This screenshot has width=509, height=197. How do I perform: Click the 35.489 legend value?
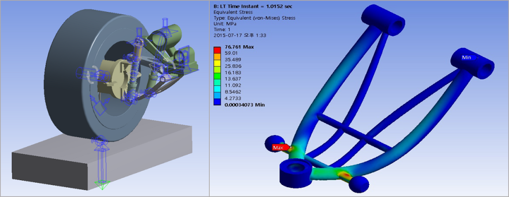click(233, 59)
